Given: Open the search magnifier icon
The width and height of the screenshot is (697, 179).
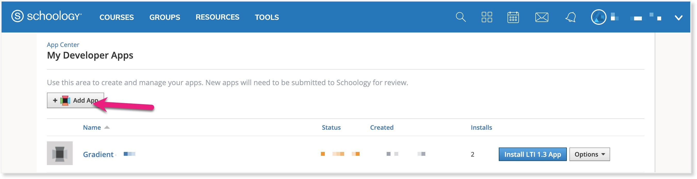Looking at the screenshot, I should click(461, 17).
